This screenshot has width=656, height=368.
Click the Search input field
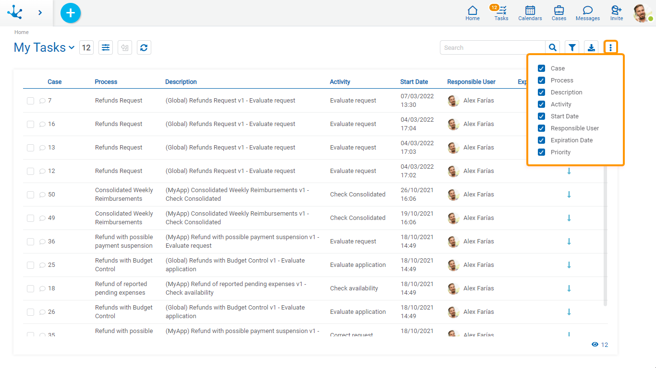point(492,47)
